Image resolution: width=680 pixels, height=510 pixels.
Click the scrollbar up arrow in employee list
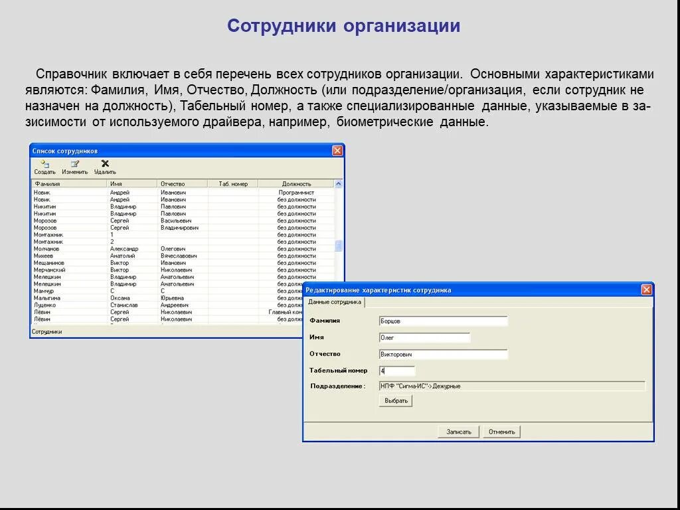coord(338,183)
